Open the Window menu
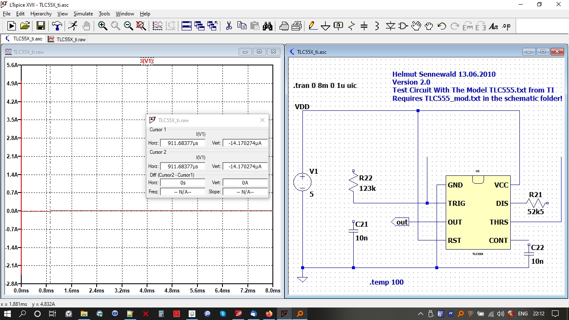This screenshot has height=320, width=569. (x=125, y=14)
